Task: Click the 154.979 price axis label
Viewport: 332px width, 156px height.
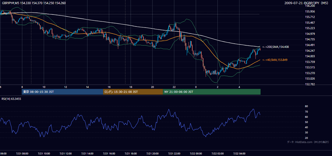Action: [x=310, y=34]
